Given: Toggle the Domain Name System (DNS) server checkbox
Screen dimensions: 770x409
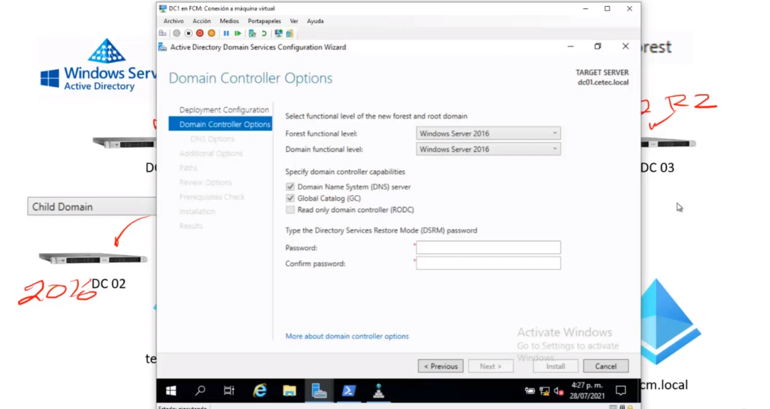Looking at the screenshot, I should coord(290,187).
